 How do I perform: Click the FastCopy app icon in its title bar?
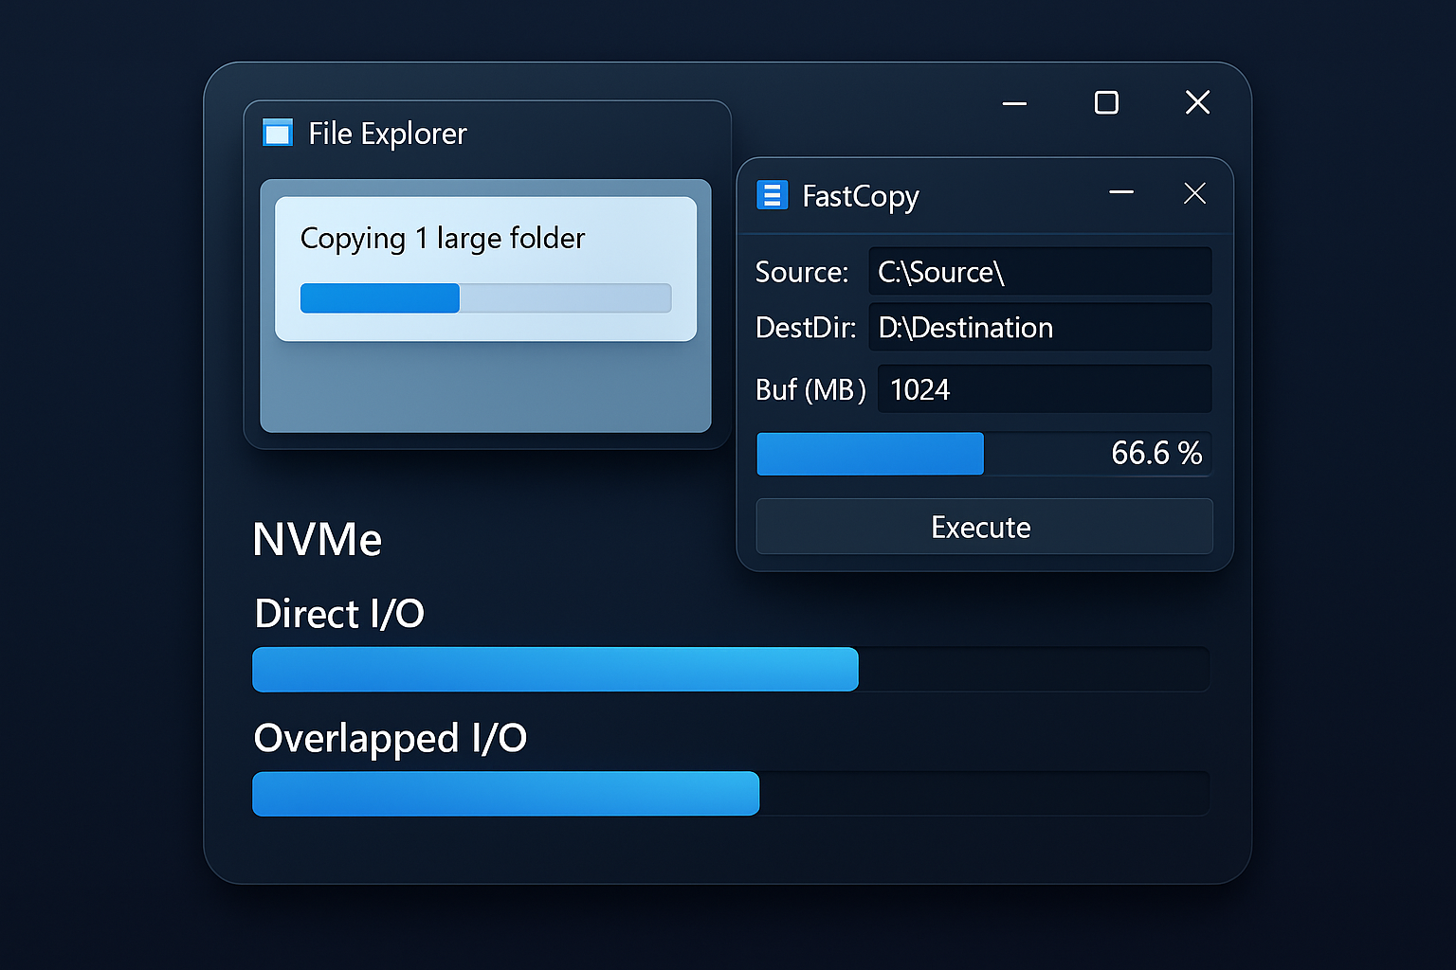point(773,194)
